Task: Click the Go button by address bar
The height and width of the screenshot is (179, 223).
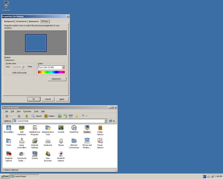Action: [112, 121]
